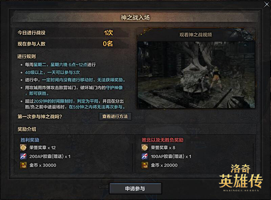
Task: Click the 申请参与 apply button
Action: tap(135, 189)
